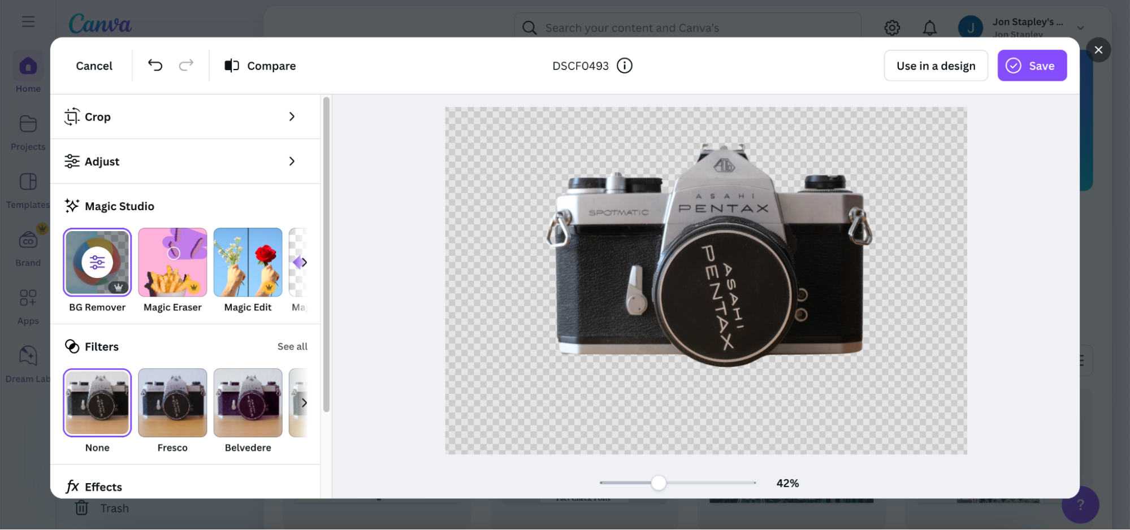Screen dimensions: 1130x530
Task: Click the purple help question mark
Action: pos(1080,505)
